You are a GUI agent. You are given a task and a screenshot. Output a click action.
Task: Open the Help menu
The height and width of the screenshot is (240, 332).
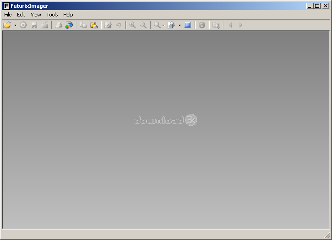click(x=68, y=15)
